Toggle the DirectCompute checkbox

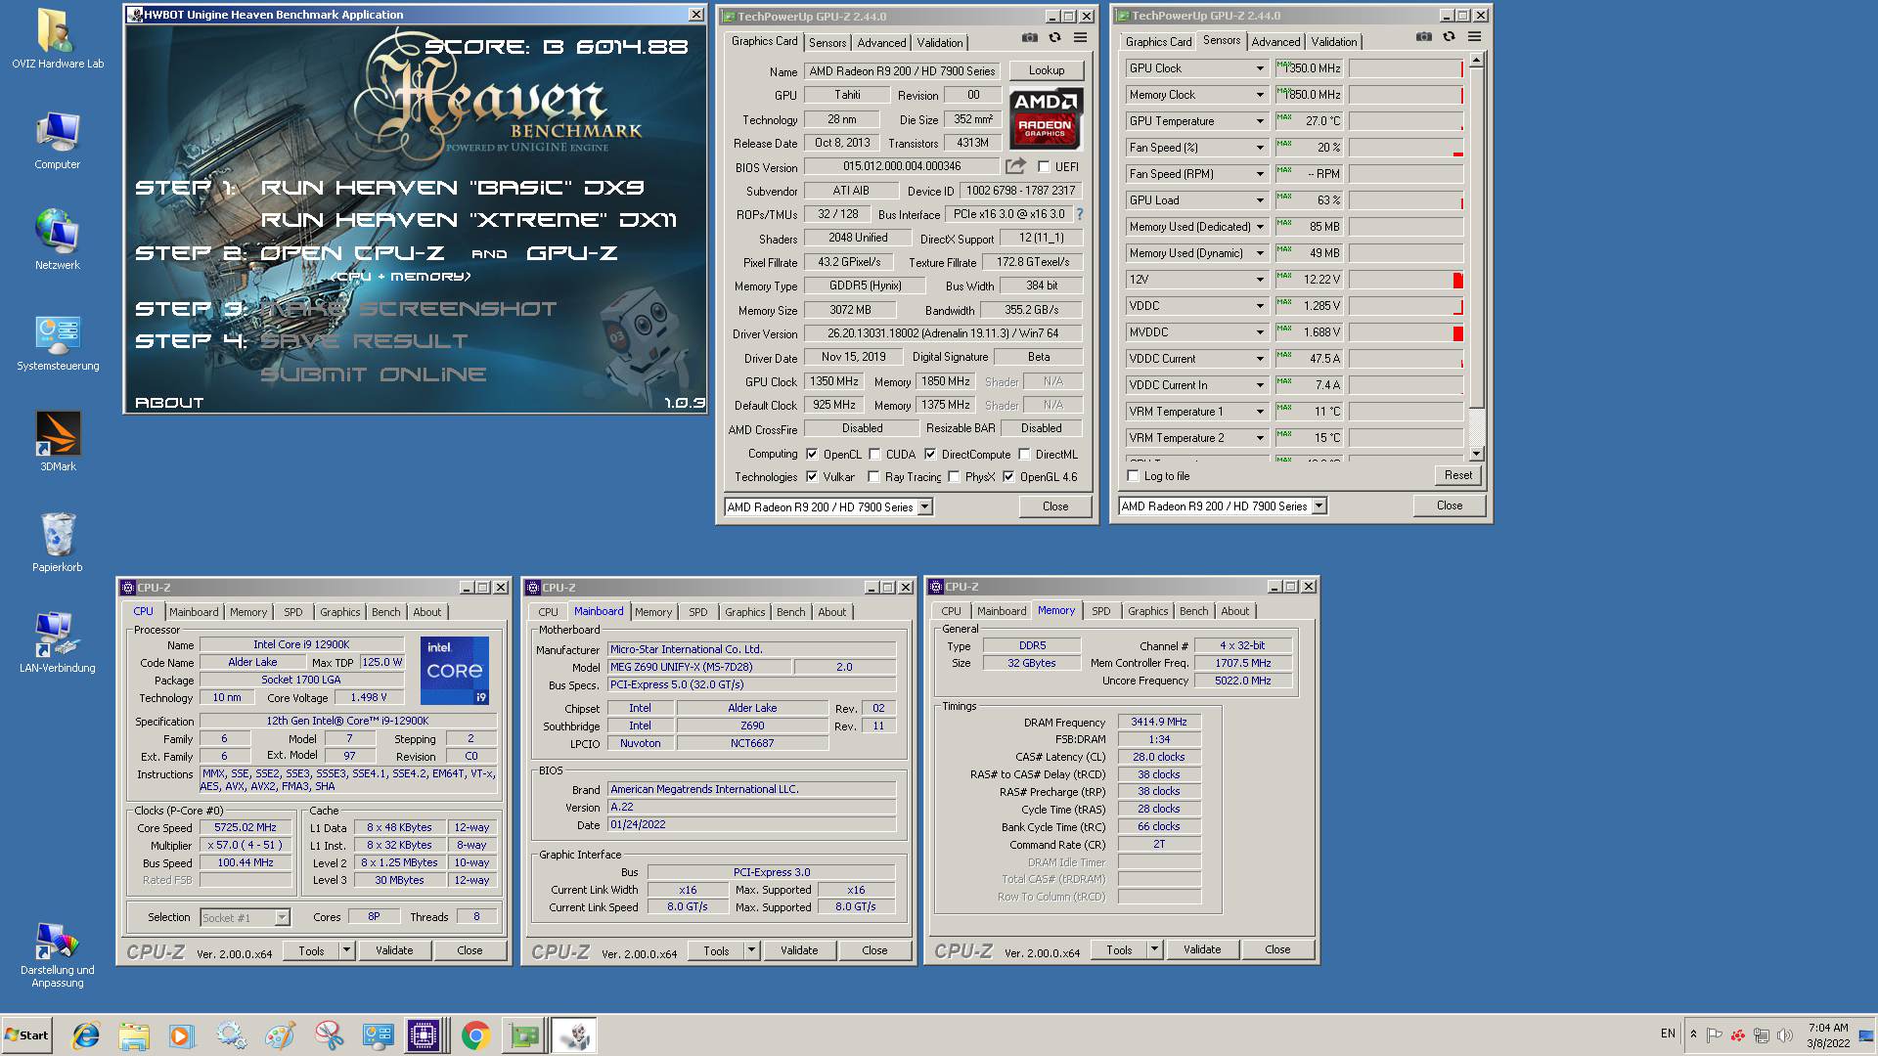[930, 455]
